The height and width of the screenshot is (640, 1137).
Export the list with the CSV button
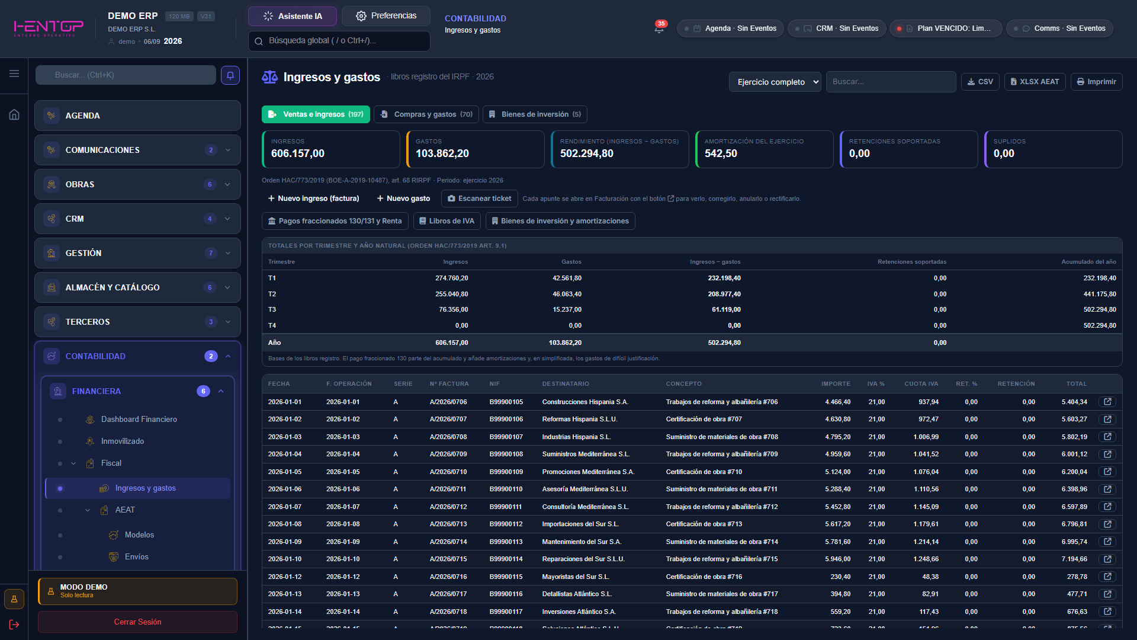[x=980, y=82]
